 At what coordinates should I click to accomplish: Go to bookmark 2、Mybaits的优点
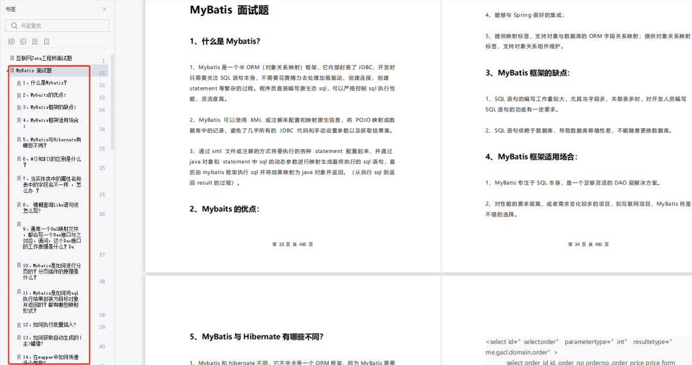click(x=45, y=95)
